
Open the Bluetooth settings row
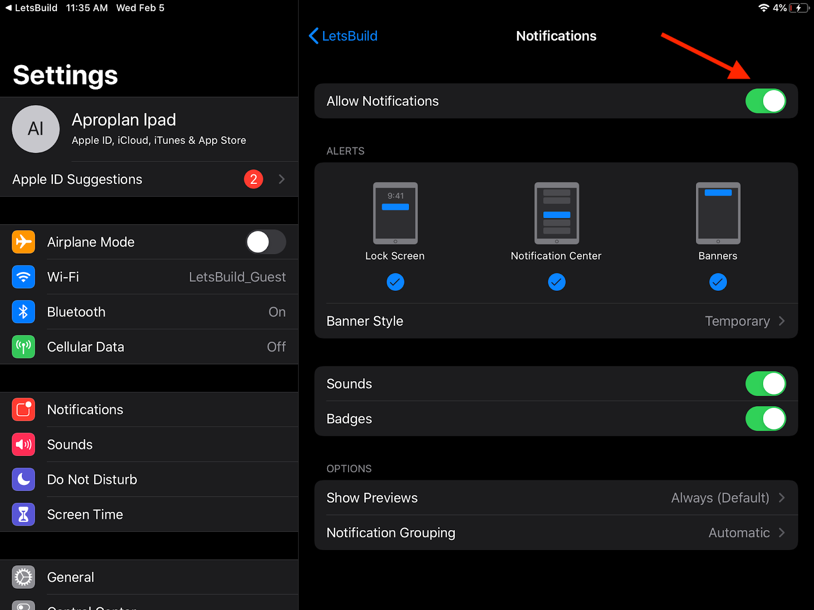pos(149,312)
